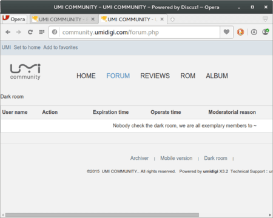Open the FORUM navigation item
This screenshot has height=218, width=273.
pos(118,76)
